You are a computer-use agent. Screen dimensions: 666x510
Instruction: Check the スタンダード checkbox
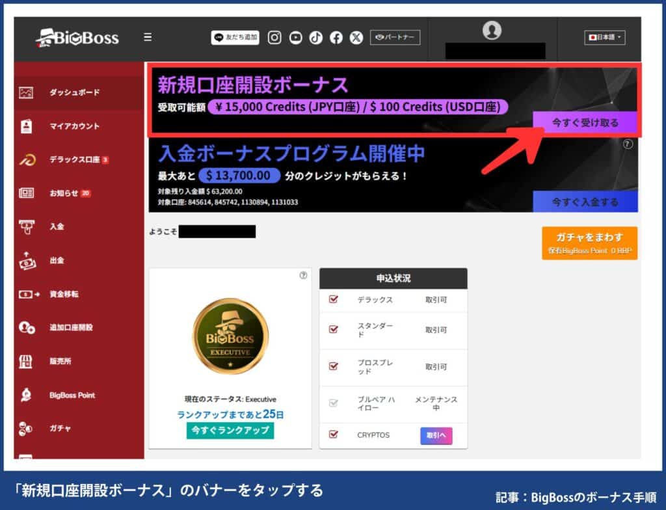(x=334, y=330)
